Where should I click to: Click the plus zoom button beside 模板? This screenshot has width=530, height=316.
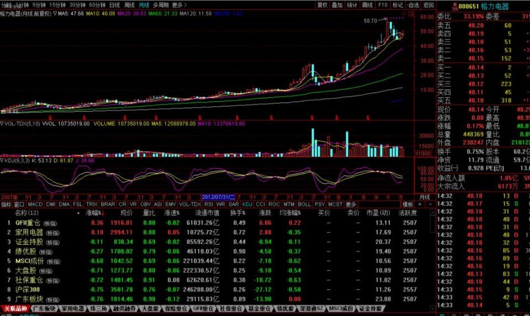click(420, 204)
